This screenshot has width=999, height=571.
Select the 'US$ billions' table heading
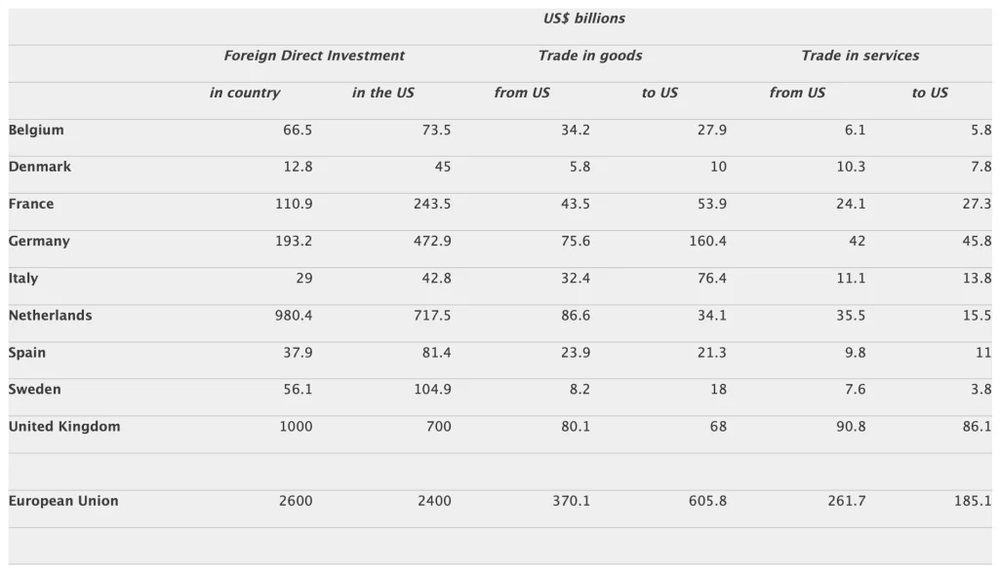coord(584,19)
